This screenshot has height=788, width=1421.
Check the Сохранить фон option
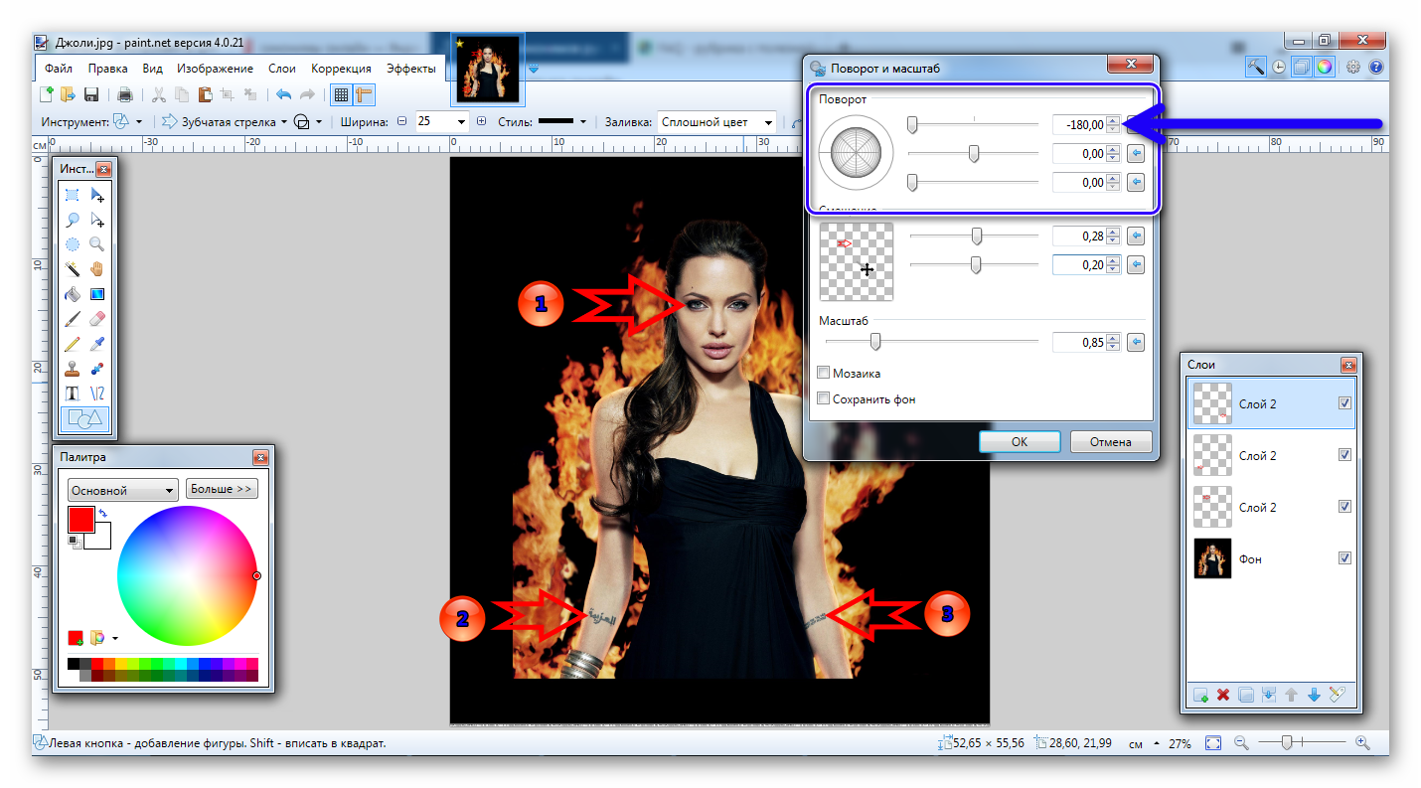[824, 398]
